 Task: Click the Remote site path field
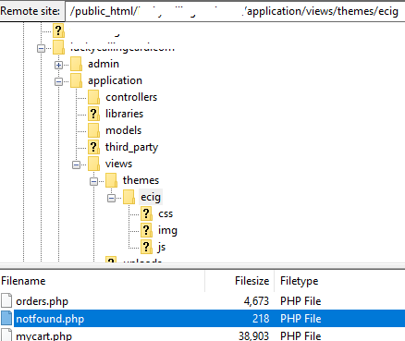click(235, 11)
